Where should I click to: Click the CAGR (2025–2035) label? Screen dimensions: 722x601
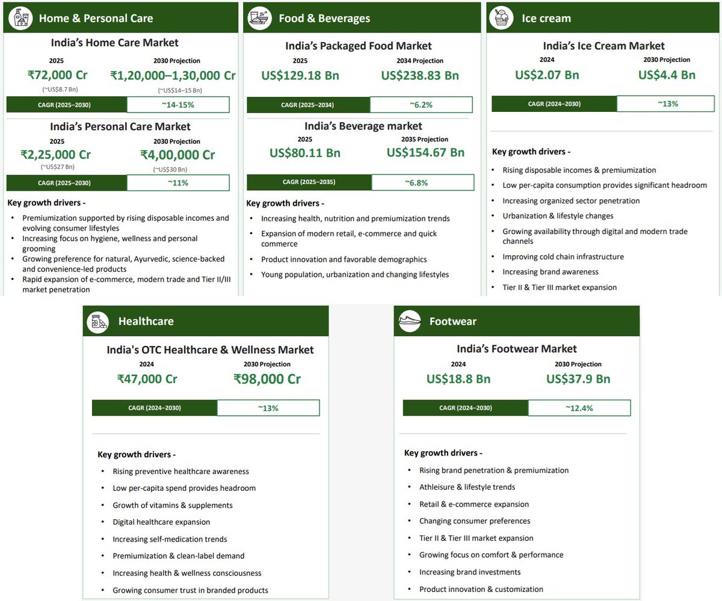pos(310,182)
